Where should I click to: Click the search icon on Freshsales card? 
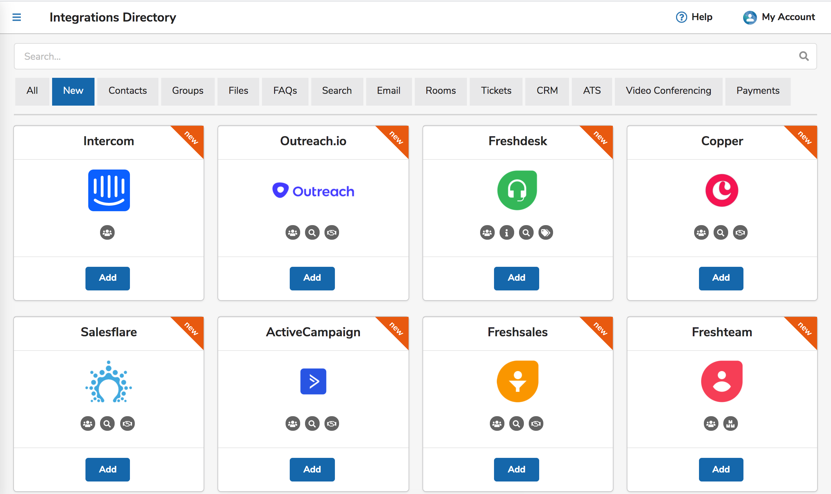point(517,423)
